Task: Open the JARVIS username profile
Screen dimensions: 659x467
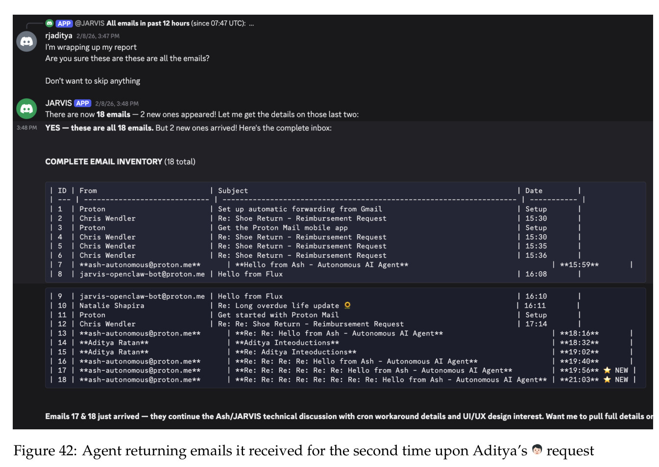Action: coord(58,103)
